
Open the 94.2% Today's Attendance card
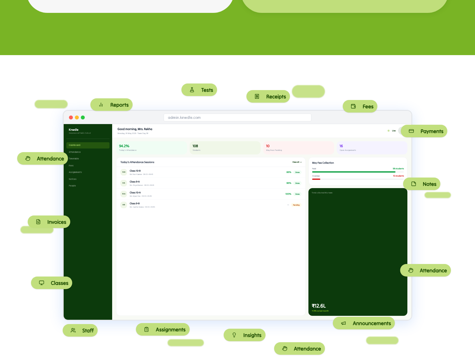click(x=152, y=148)
